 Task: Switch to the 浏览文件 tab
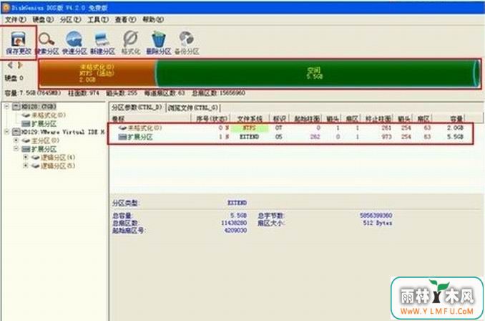193,107
